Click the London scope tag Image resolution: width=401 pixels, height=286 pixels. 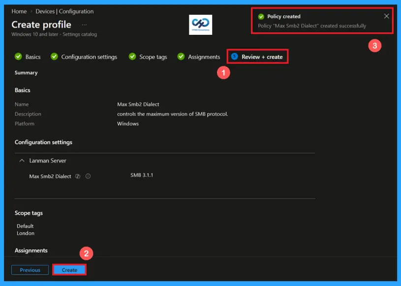tap(26, 233)
